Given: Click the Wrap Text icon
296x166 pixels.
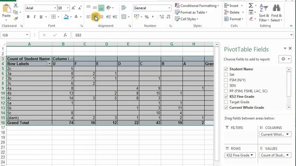Looking at the screenshot, I should click(x=123, y=8).
